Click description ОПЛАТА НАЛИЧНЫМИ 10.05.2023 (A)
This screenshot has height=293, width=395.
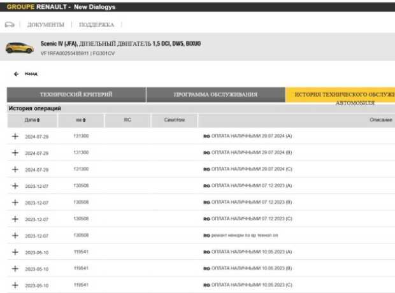click(x=252, y=252)
